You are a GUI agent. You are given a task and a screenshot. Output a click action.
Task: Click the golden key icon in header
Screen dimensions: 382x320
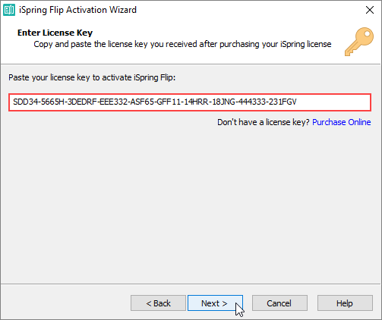359,42
